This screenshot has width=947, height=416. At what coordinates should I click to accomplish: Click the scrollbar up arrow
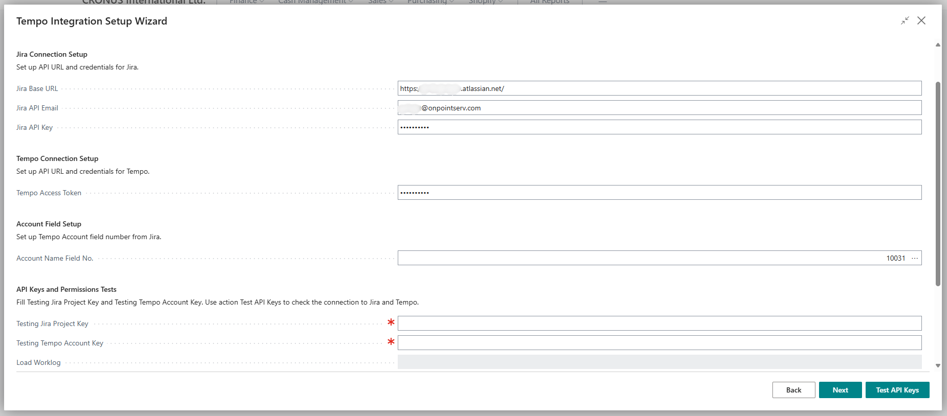pos(938,45)
